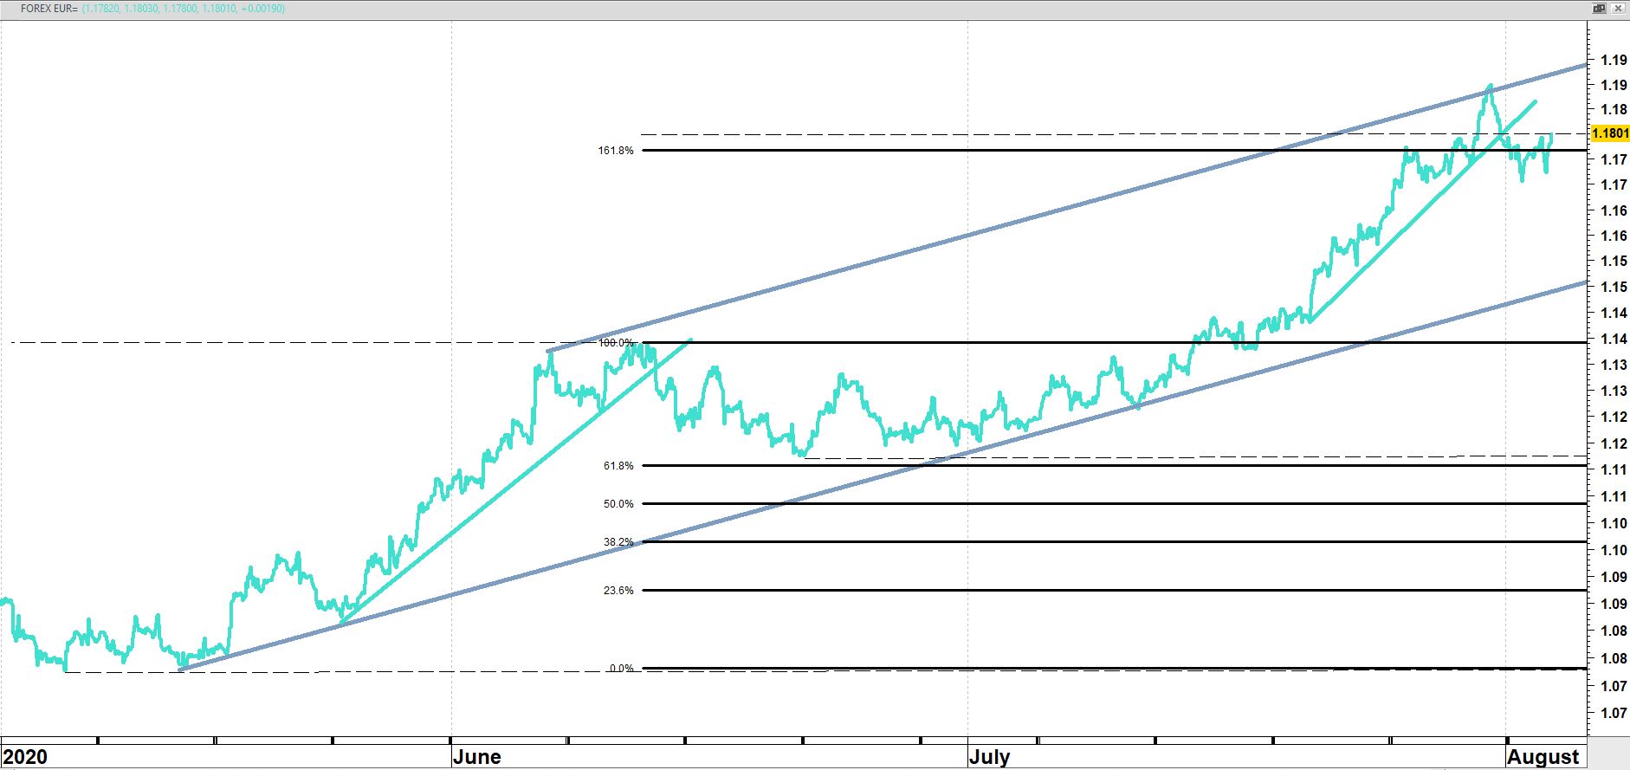Click the detach chart window icon
The image size is (1630, 770).
click(x=1600, y=8)
